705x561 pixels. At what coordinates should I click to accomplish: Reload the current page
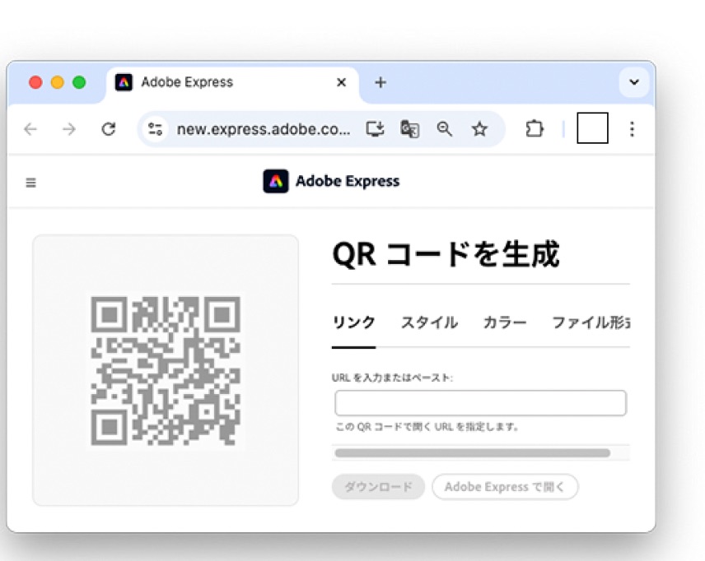[108, 129]
